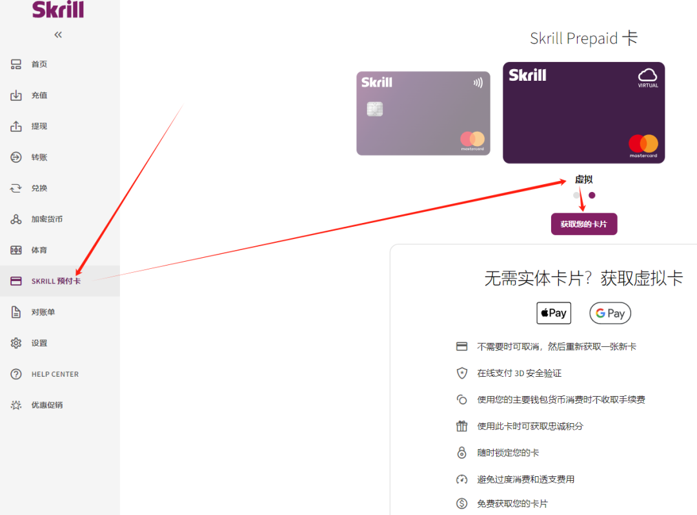
Task: Click the 充值 deposit icon
Action: (16, 95)
